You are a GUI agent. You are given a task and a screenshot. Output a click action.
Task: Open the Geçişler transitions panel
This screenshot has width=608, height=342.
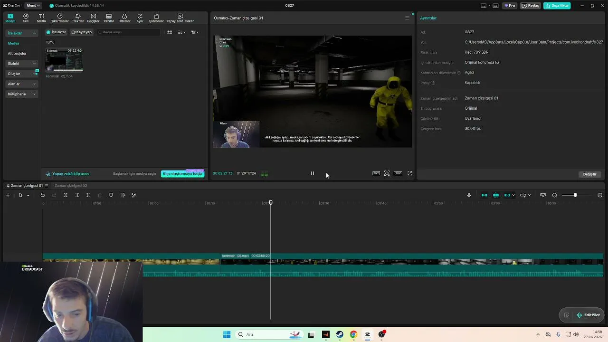point(93,18)
